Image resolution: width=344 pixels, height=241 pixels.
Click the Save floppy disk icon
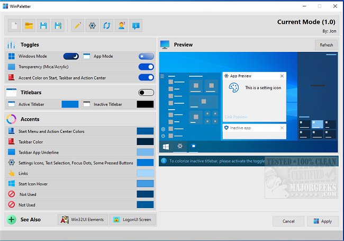click(43, 25)
